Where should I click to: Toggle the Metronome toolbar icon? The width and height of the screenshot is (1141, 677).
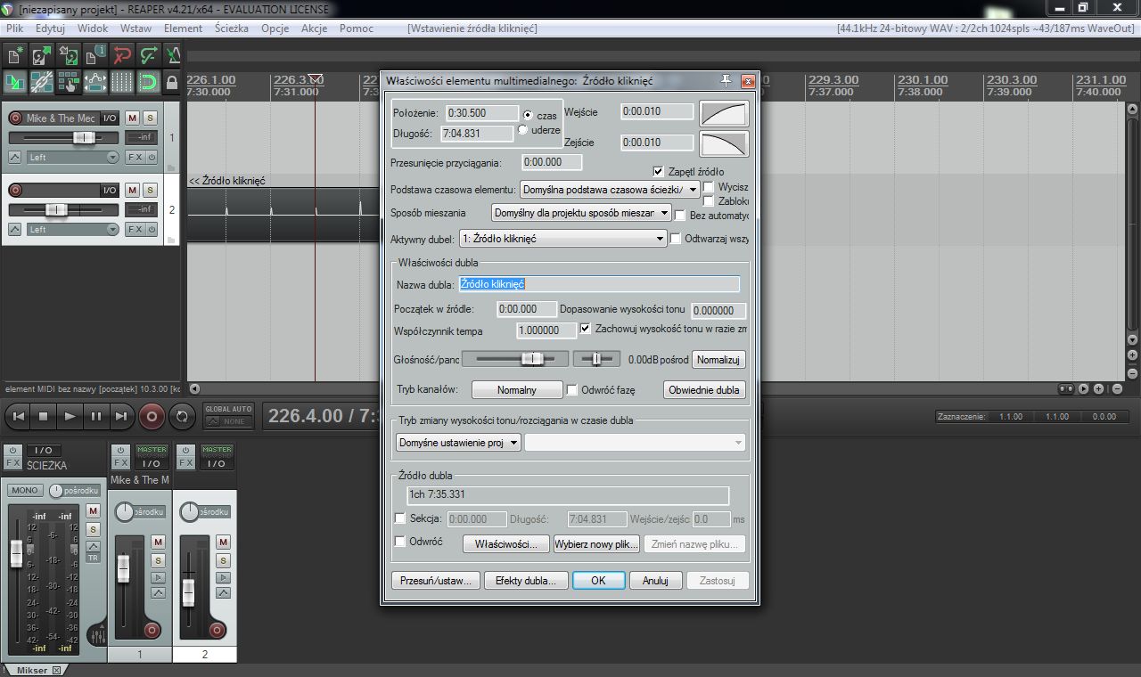(x=173, y=55)
